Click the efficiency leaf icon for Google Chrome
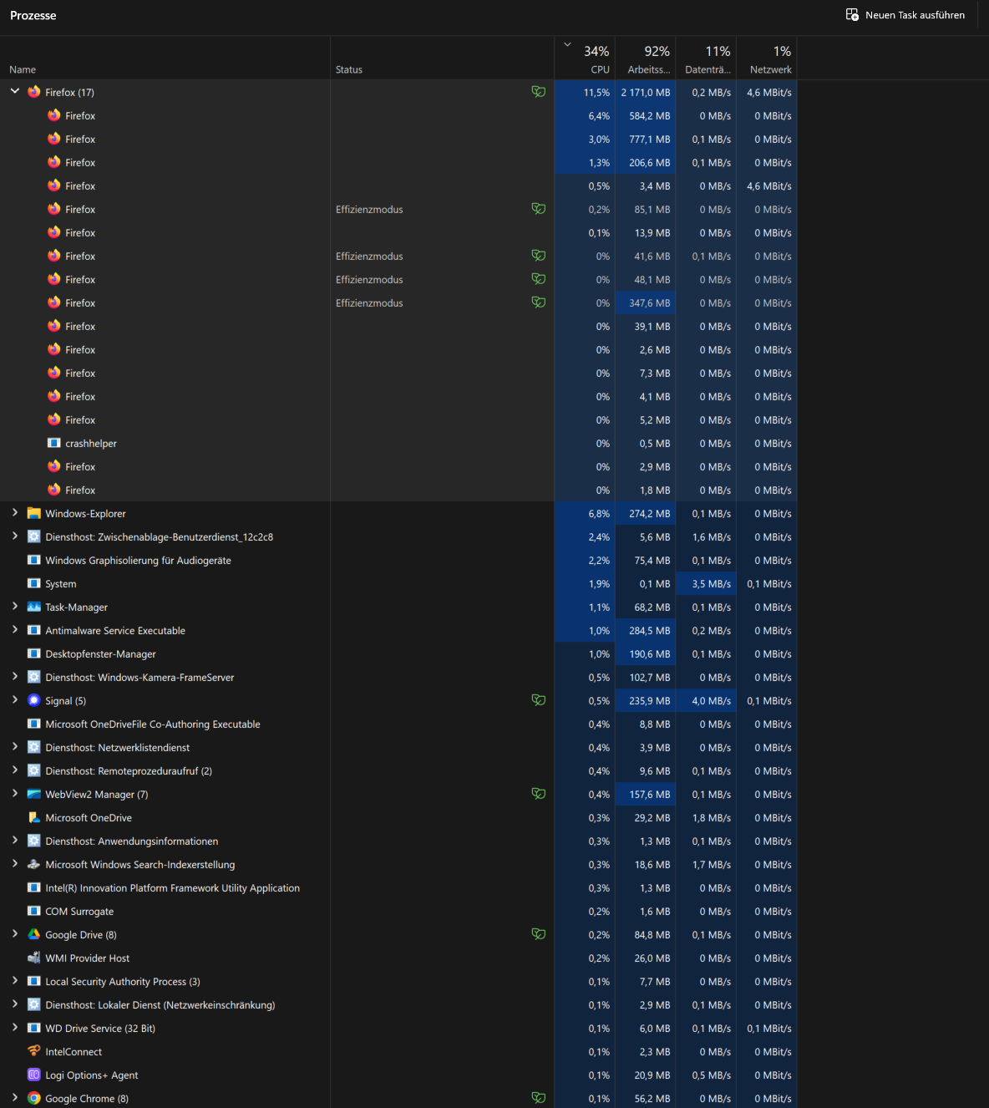The height and width of the screenshot is (1108, 989). pos(539,1098)
